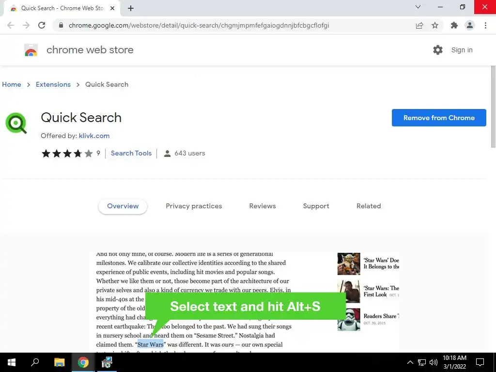Open File Explorer from taskbar

pyautogui.click(x=59, y=362)
